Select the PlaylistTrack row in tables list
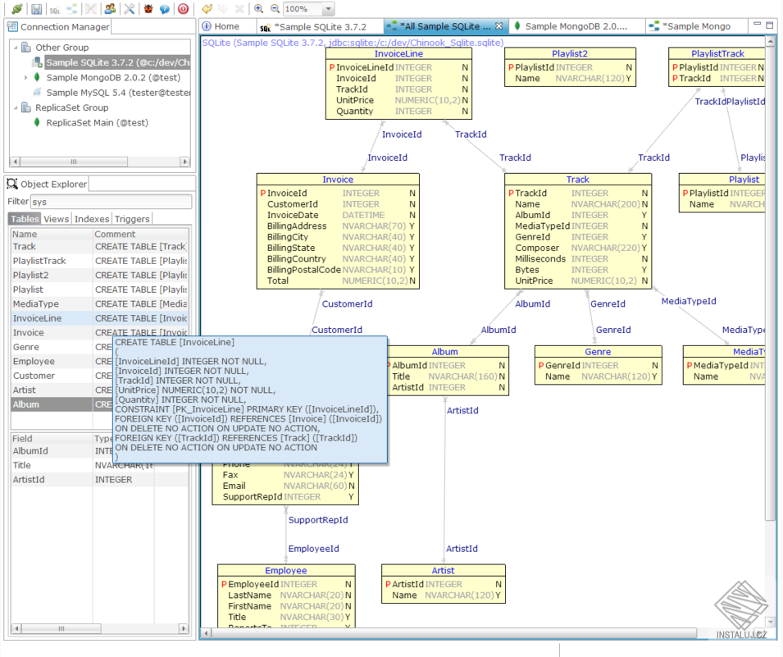The width and height of the screenshot is (783, 657). 100,261
